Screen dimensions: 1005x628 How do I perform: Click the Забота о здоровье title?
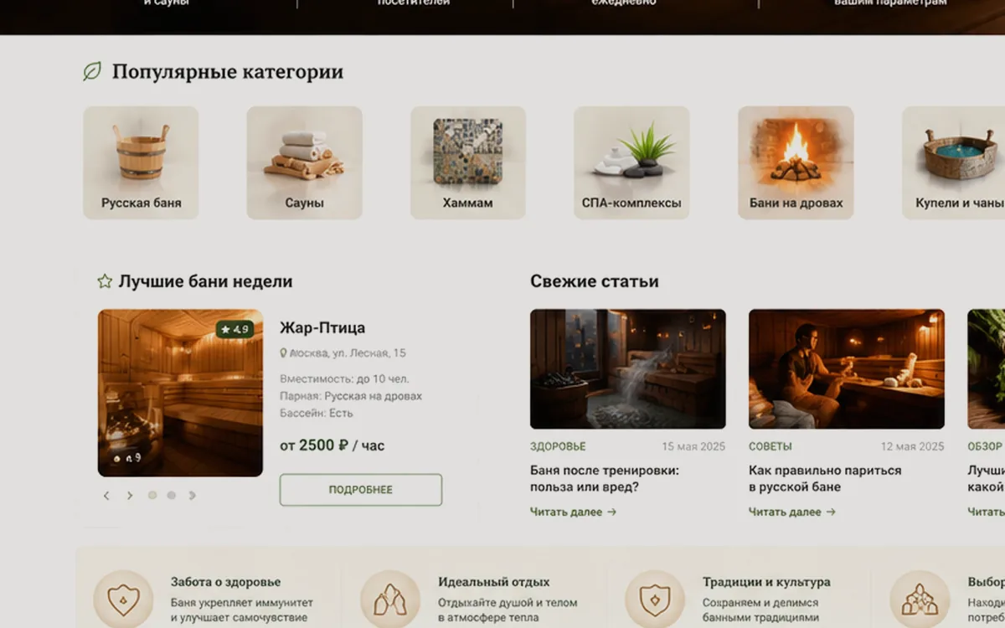[226, 582]
